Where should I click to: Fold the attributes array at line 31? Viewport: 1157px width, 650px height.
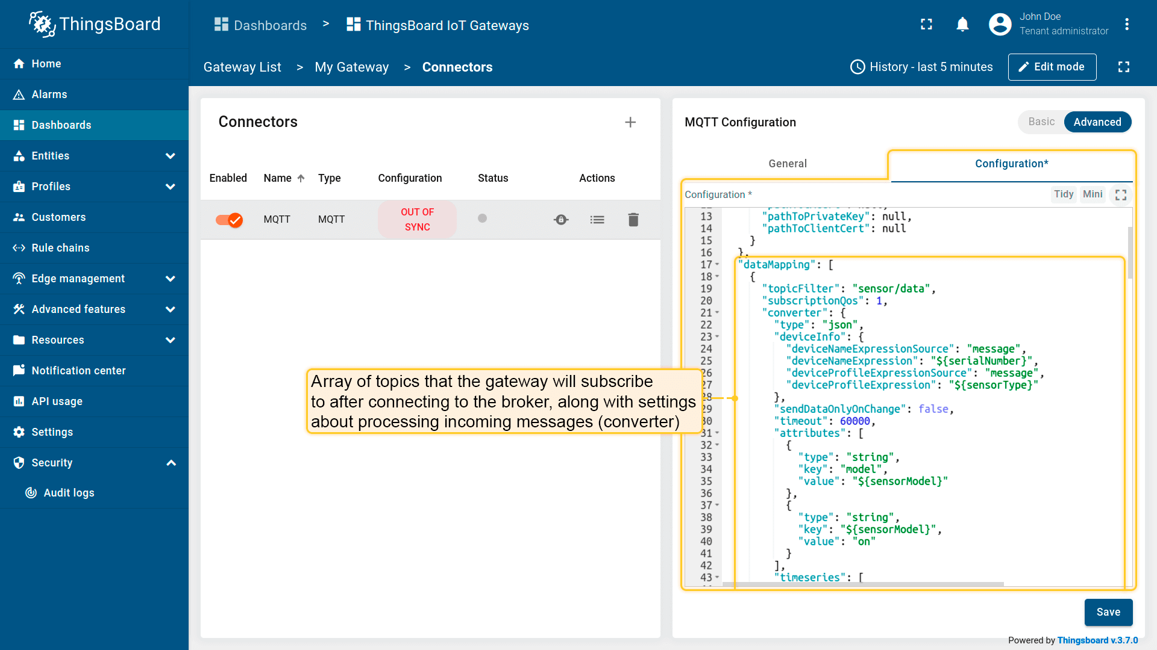point(717,433)
